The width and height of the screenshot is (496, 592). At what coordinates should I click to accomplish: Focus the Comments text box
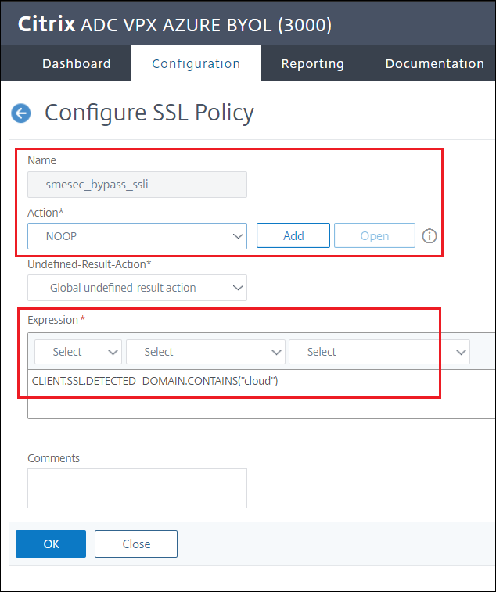click(x=137, y=488)
